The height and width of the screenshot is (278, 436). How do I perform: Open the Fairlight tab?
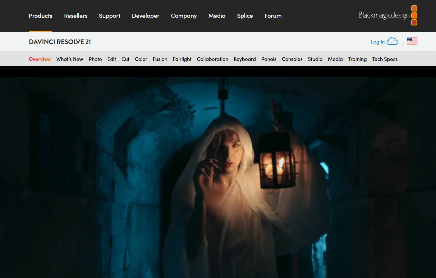point(182,59)
